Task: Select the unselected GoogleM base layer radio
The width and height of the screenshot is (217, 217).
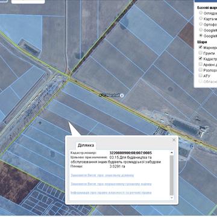Action: pos(201,30)
